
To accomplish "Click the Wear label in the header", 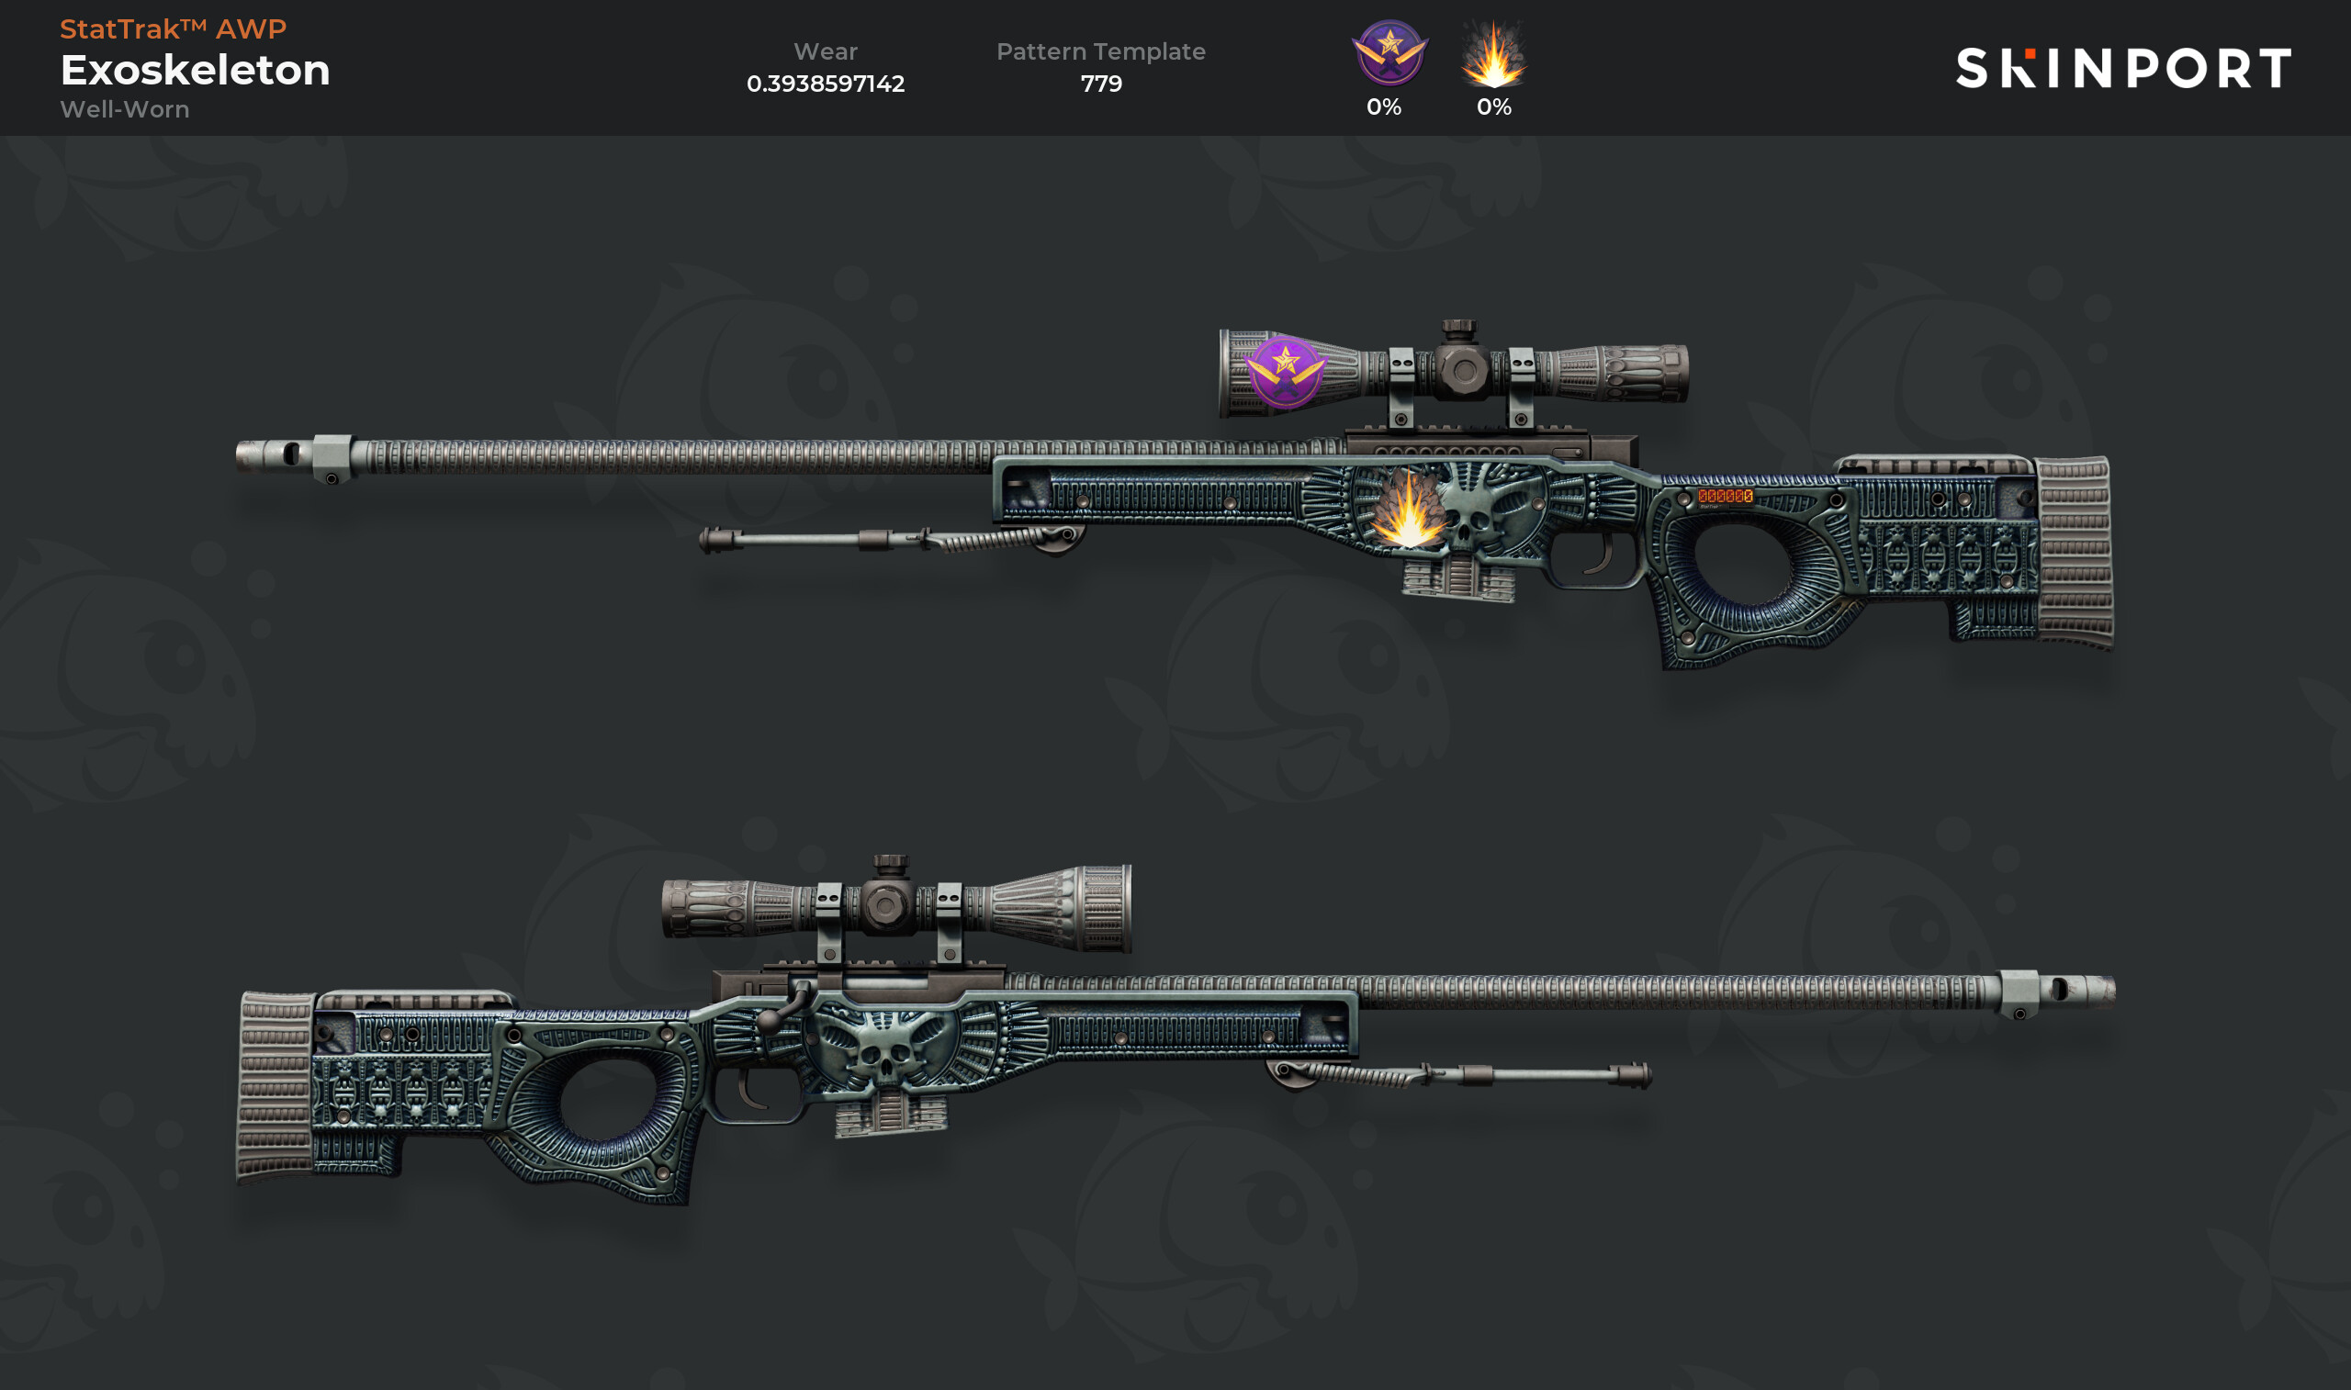I will tap(826, 51).
